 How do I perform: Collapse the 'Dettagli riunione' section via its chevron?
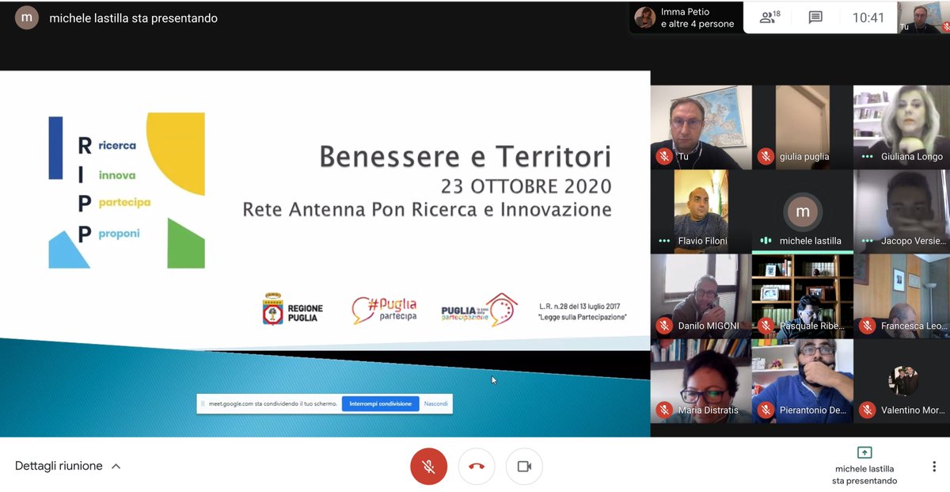[x=116, y=467]
